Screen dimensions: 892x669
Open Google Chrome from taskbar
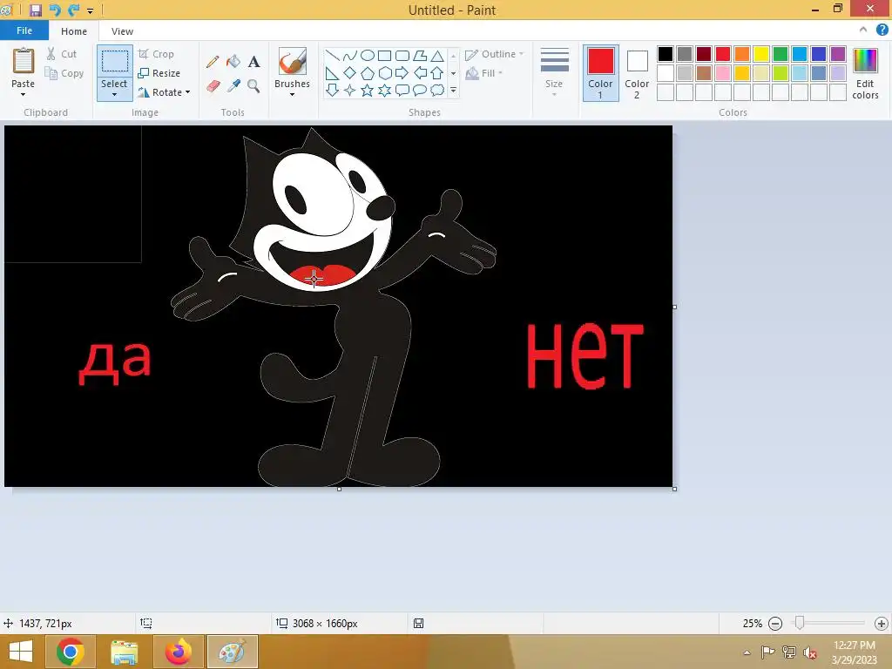click(71, 652)
